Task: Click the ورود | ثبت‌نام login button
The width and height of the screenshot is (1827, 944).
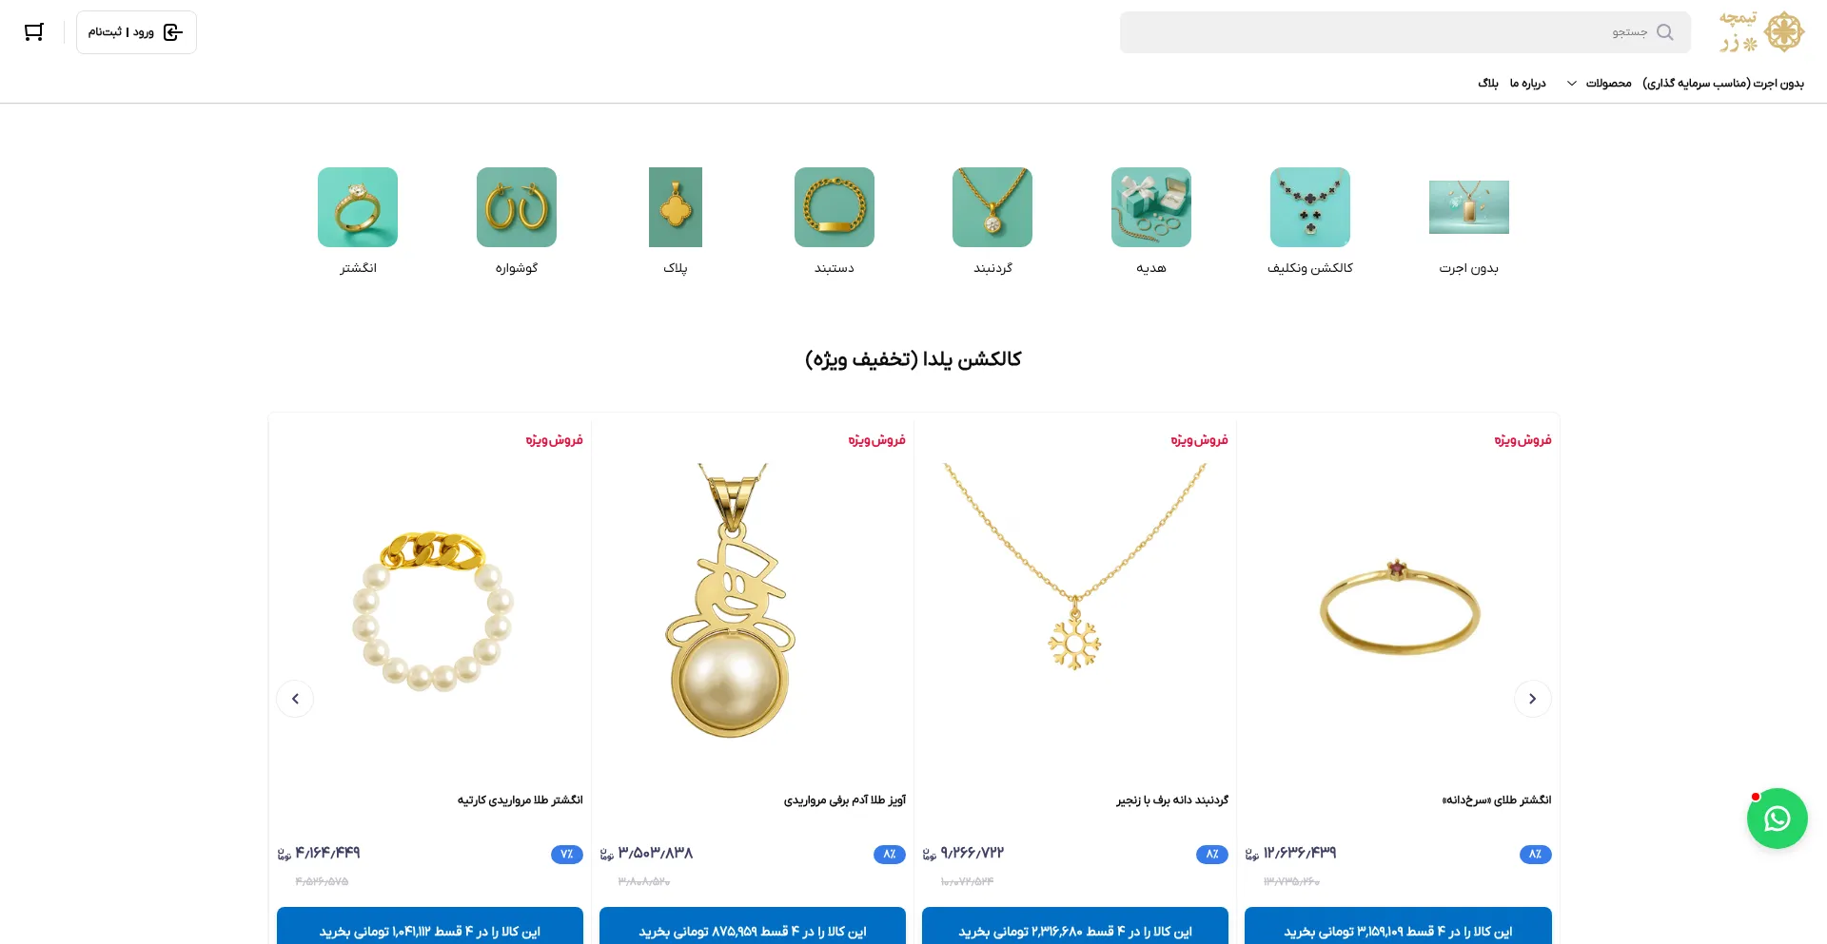Action: (136, 32)
